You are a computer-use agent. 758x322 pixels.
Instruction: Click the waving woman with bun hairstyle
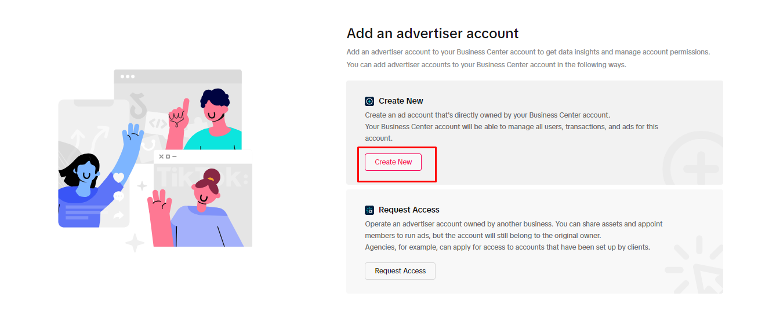196,208
